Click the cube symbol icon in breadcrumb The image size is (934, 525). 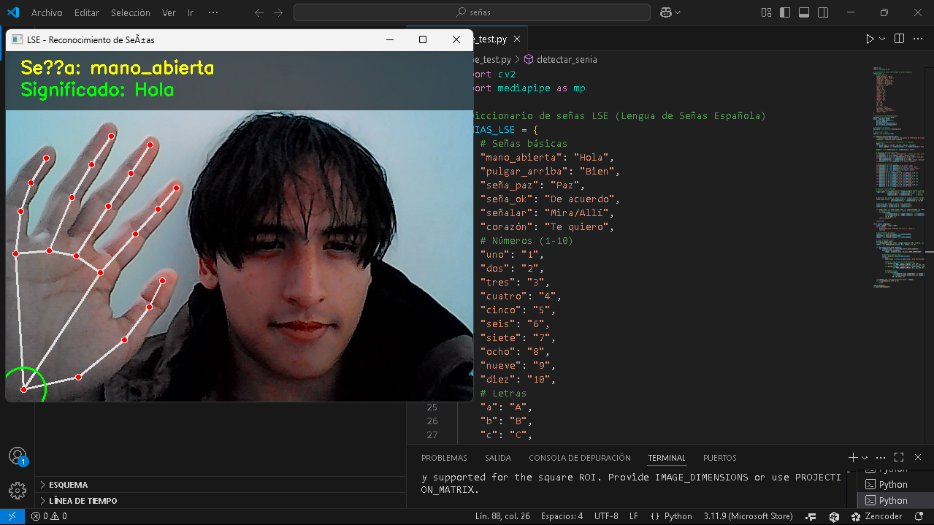[x=529, y=60]
